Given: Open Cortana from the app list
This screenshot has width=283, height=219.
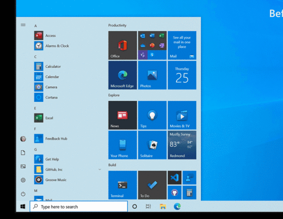Looking at the screenshot, I should [x=68, y=97].
